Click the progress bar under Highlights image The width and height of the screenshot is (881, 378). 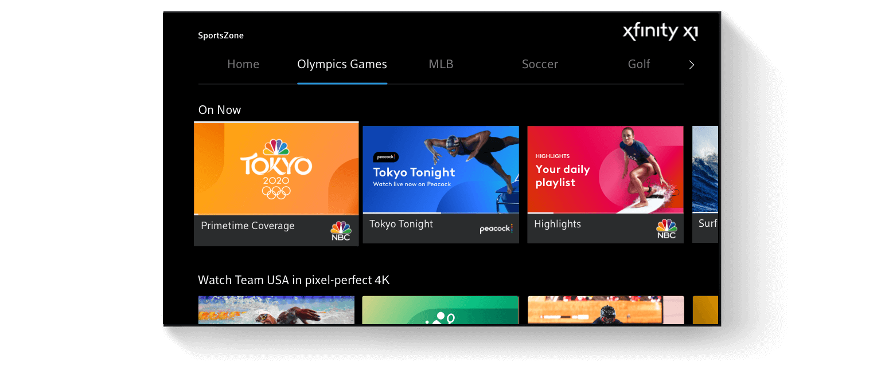[605, 213]
